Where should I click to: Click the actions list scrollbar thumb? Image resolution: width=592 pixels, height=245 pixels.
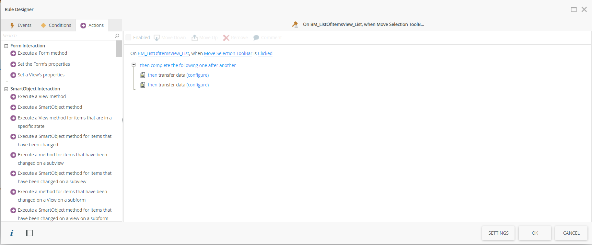(x=119, y=49)
